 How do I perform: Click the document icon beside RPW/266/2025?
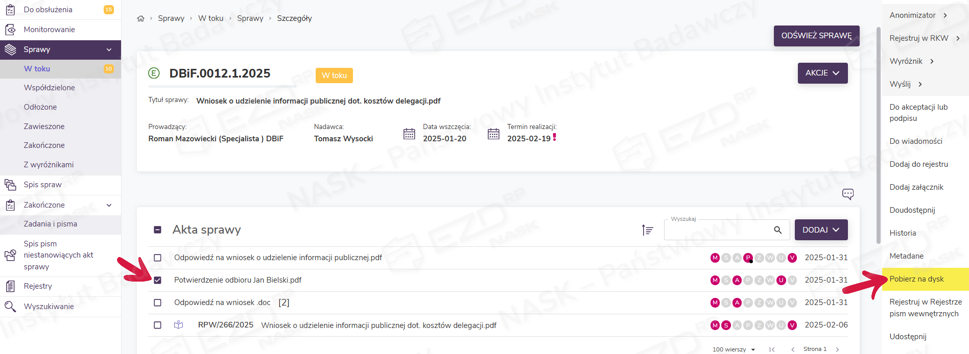click(x=178, y=325)
